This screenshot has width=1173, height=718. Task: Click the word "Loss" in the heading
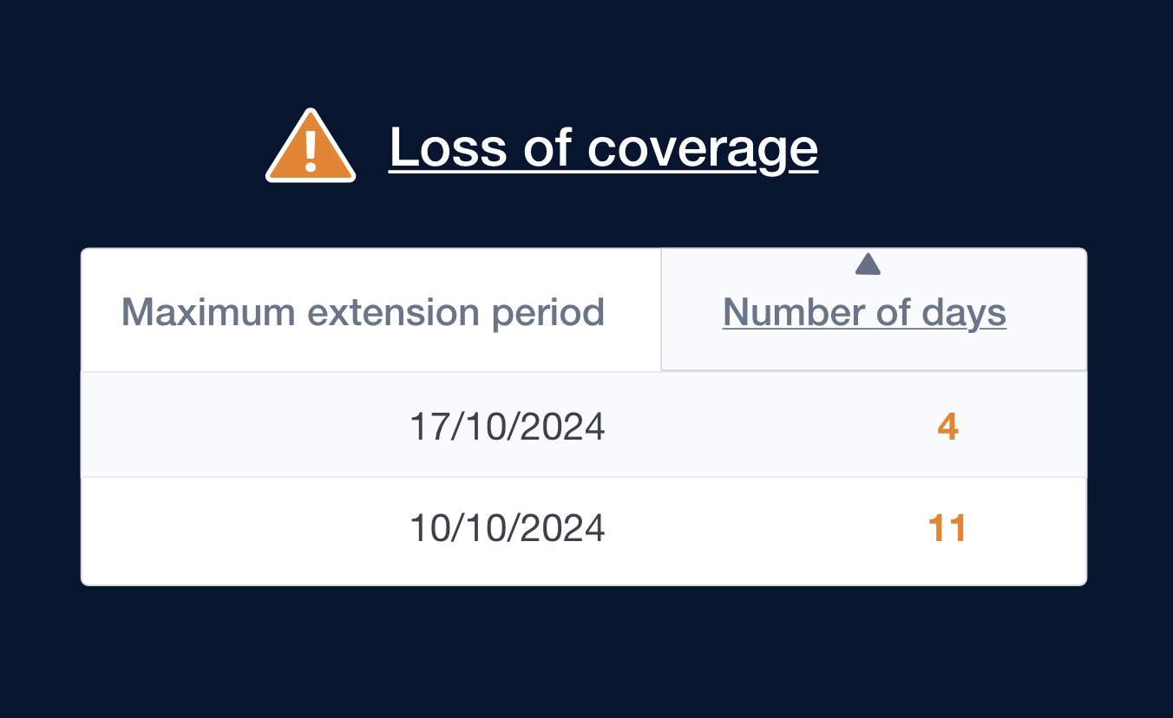(448, 147)
